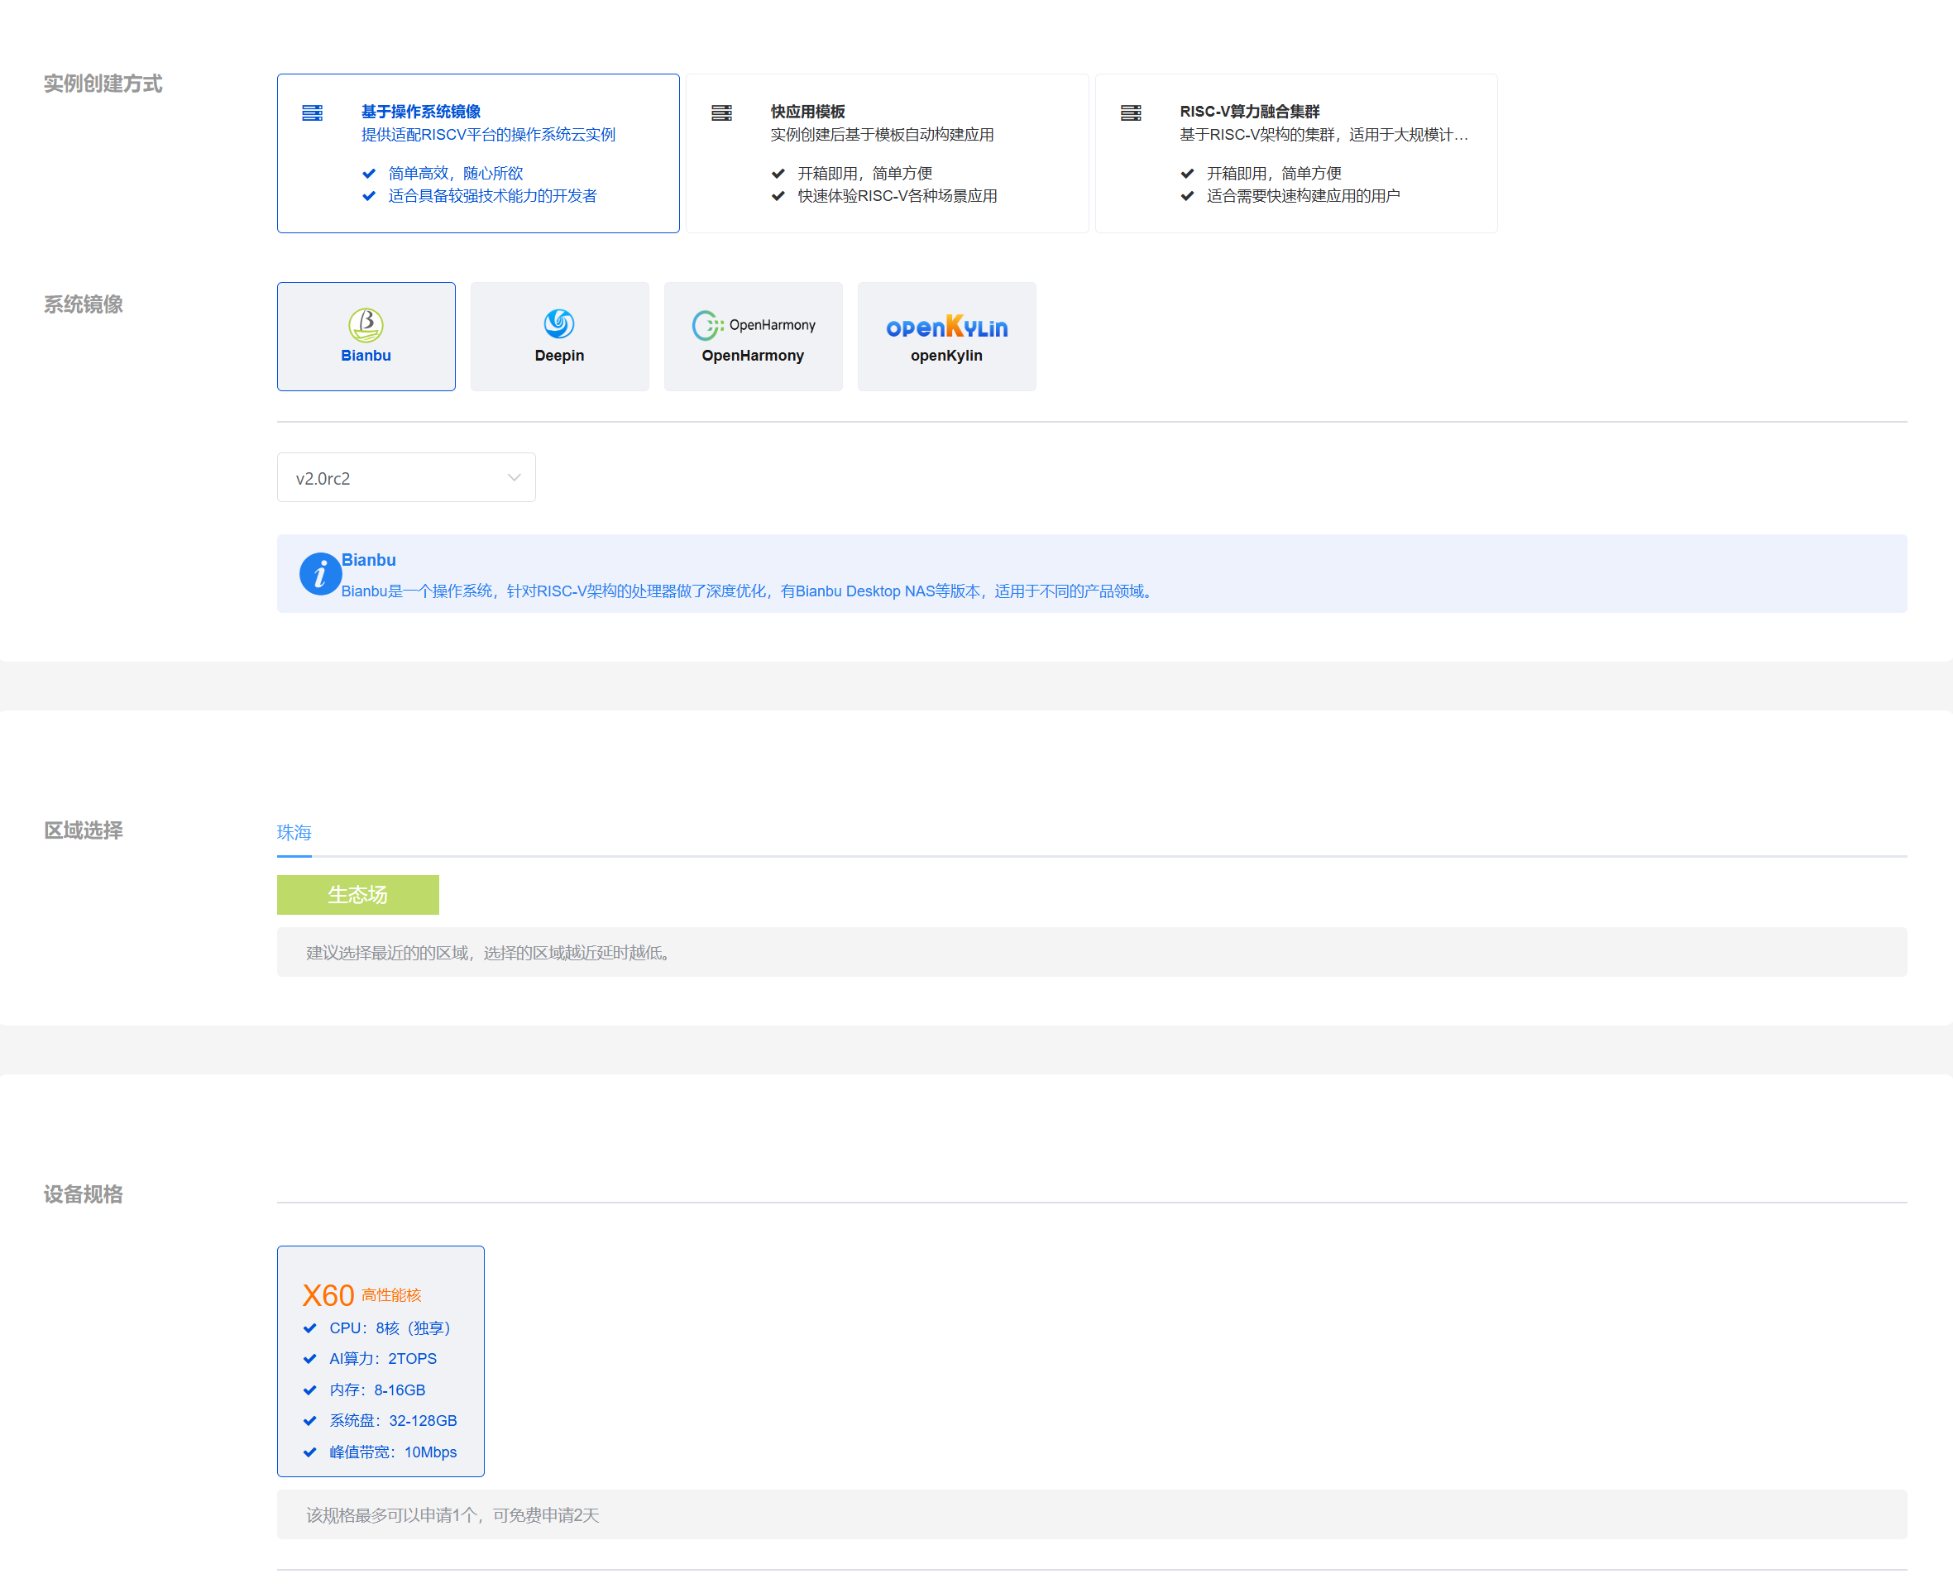Choose RISC-V算力融合集群 creation option

click(x=1296, y=153)
